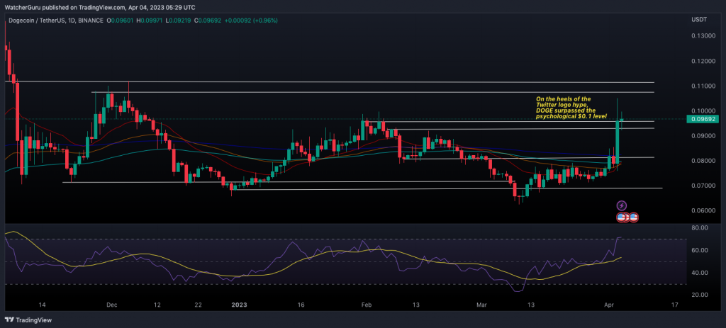Click the WatcherGuru published on TradingView.com header
Viewport: 726px width, 328px height.
99,7
